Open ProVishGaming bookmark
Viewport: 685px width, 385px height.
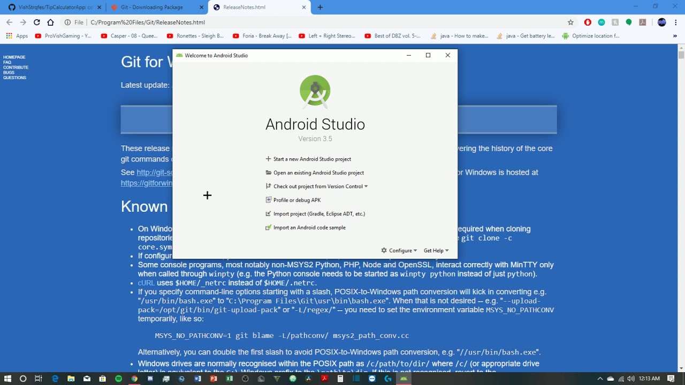point(63,36)
